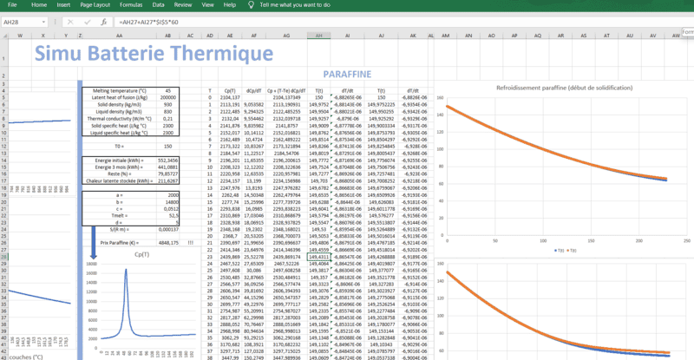Image resolution: width=694 pixels, height=360 pixels.
Task: Click the 'Tell me what you want to do' box
Action: (295, 5)
